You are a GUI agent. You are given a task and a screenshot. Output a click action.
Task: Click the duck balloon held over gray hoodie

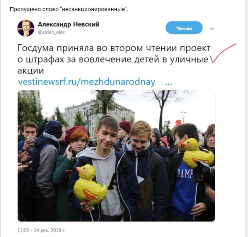(x=89, y=184)
